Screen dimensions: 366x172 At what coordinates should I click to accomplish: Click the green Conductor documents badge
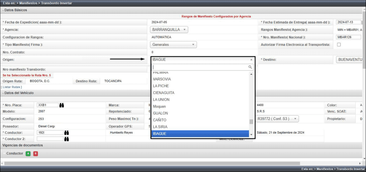point(28,154)
